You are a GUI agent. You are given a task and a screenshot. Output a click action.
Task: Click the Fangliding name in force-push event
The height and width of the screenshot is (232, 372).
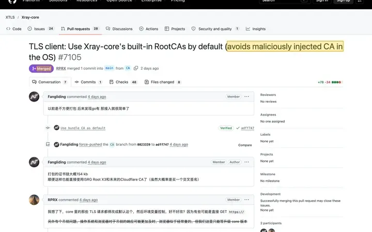(69, 144)
